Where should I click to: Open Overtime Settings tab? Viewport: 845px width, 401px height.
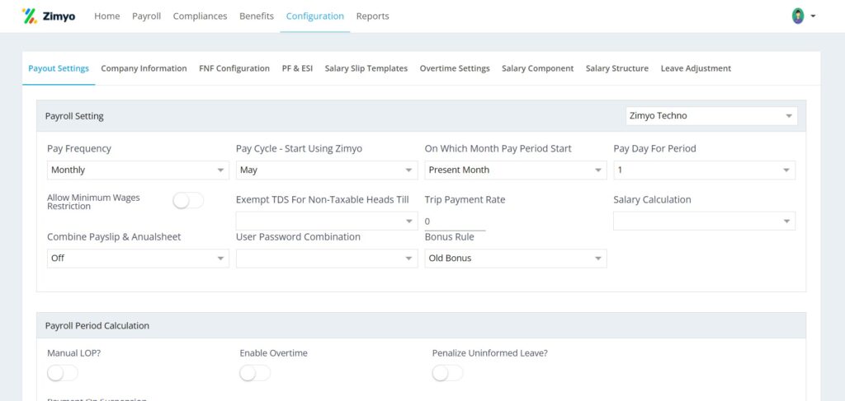(455, 68)
